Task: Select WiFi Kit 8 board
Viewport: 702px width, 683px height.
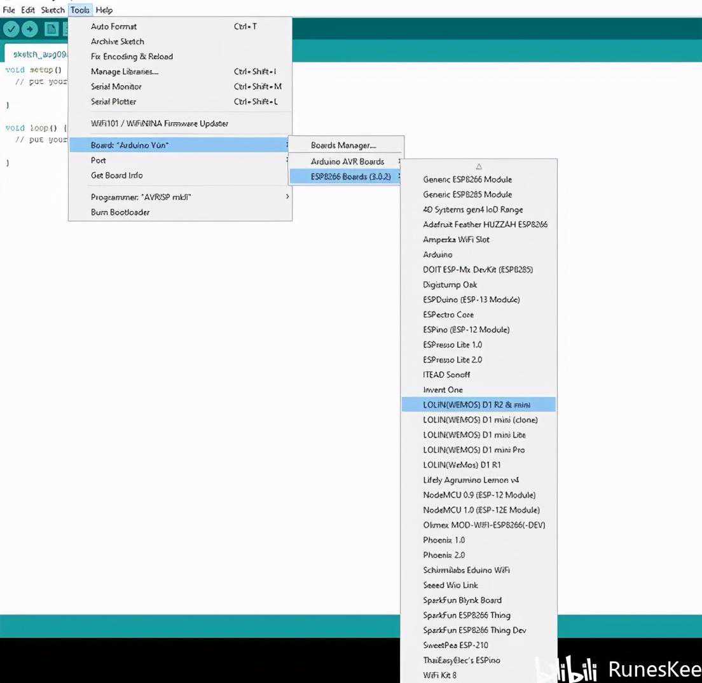Action: click(479, 675)
